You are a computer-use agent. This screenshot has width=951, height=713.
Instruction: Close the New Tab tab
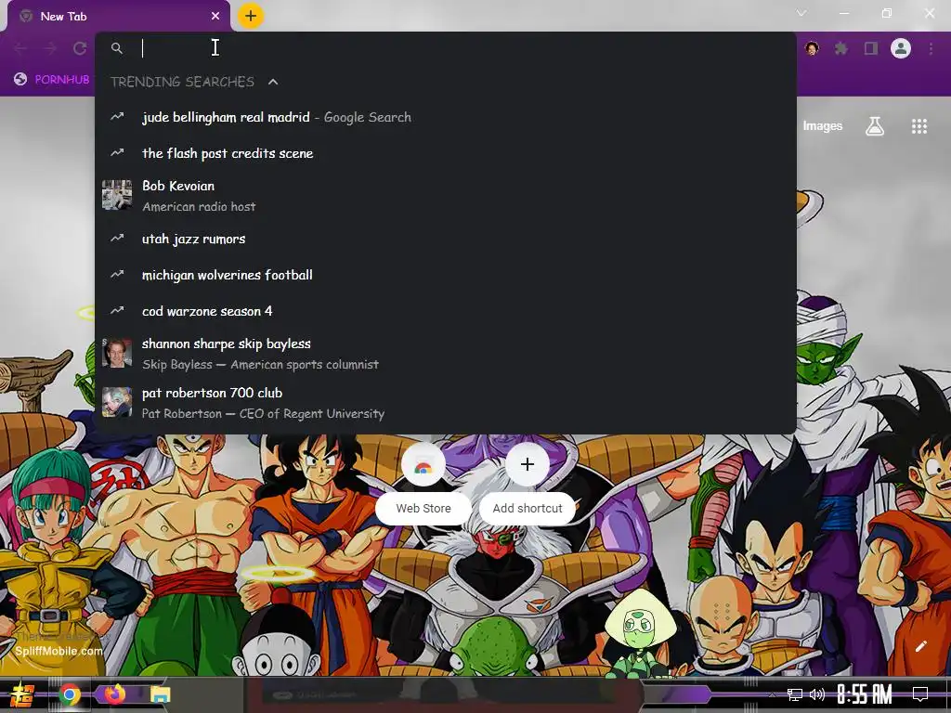(215, 17)
